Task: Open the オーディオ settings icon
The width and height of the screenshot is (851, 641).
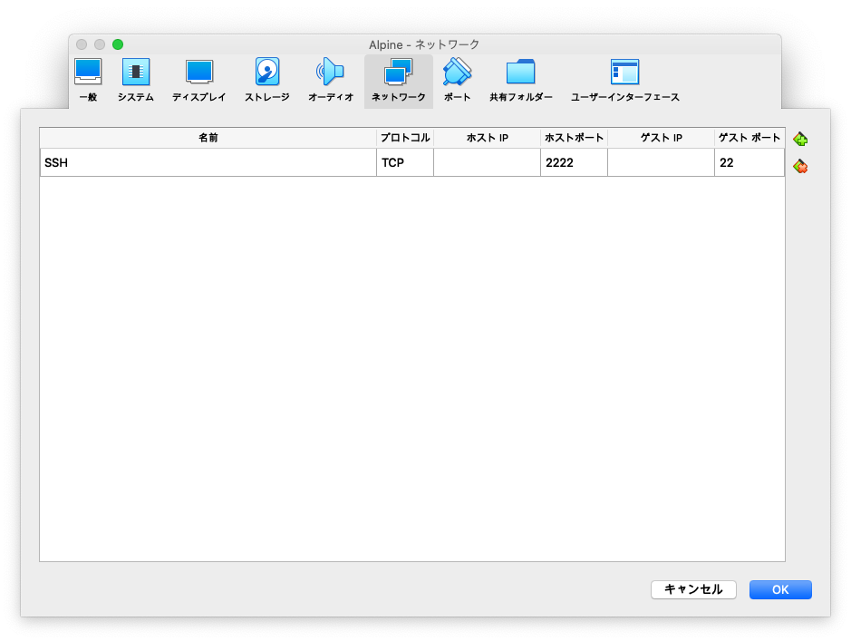Action: coord(331,81)
